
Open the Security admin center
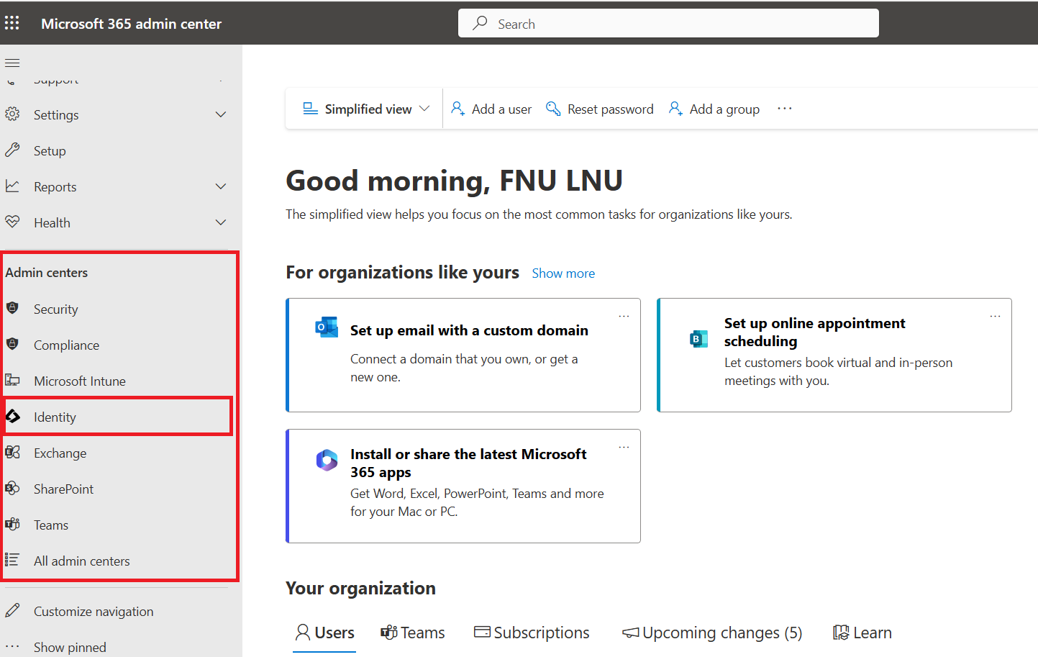(x=55, y=309)
